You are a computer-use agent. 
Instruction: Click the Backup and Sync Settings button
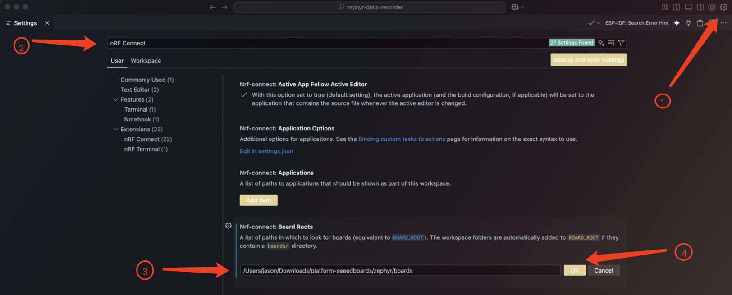(x=588, y=60)
